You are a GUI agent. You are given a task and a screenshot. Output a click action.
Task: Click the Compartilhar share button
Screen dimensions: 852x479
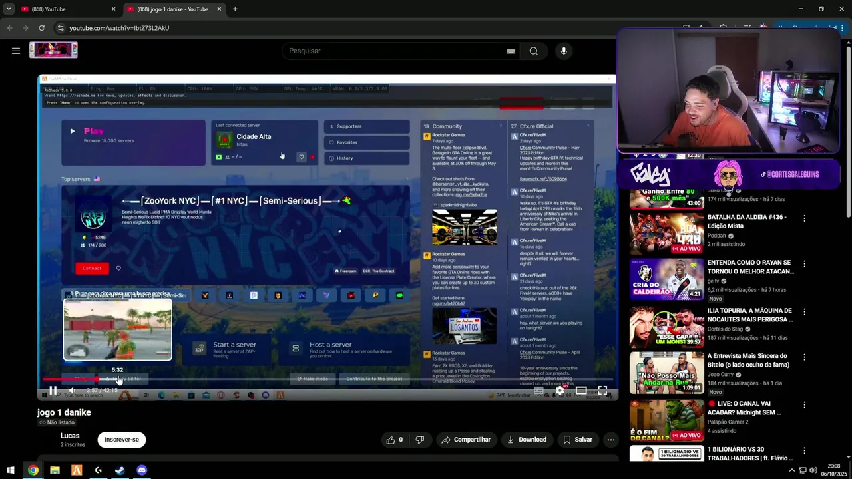pyautogui.click(x=466, y=440)
